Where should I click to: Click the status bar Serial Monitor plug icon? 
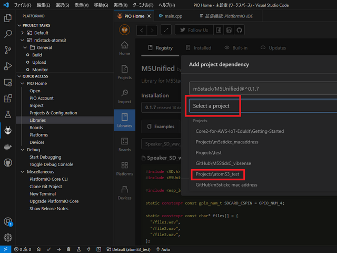pyautogui.click(x=88, y=249)
